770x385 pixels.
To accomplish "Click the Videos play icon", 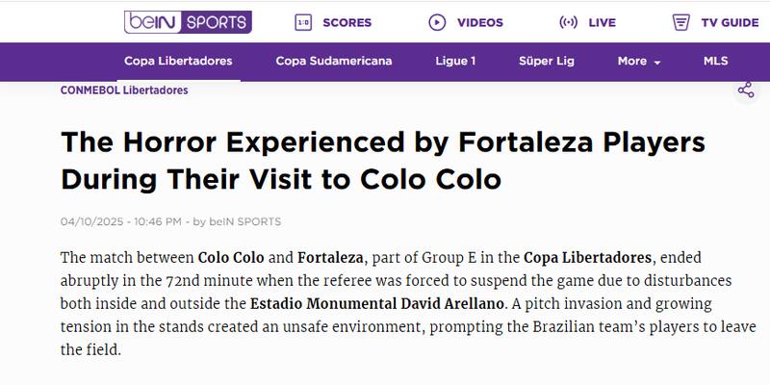I will (x=437, y=21).
